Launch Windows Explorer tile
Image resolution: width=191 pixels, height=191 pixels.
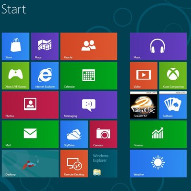(104, 163)
